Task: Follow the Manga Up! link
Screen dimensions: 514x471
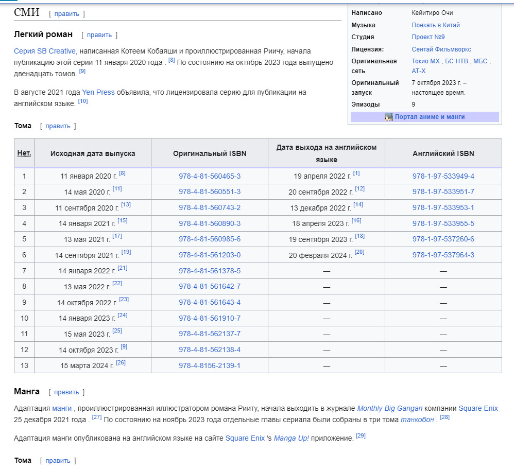Action: (x=292, y=438)
